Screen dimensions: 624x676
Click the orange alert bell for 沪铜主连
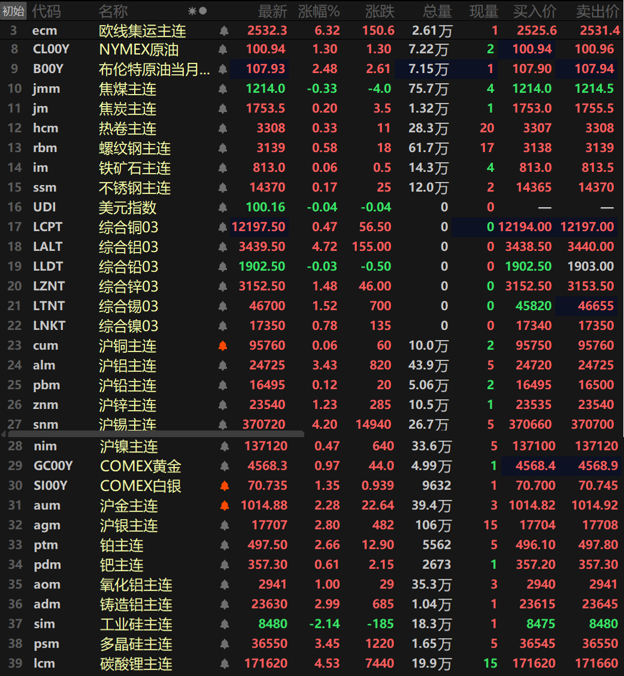pos(223,346)
